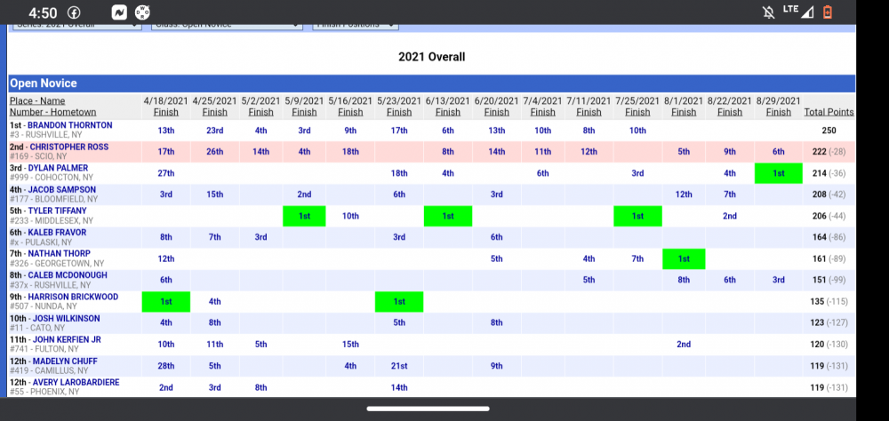The height and width of the screenshot is (421, 889).
Task: Open the Series 2021 Overall dropdown
Action: pyautogui.click(x=77, y=26)
